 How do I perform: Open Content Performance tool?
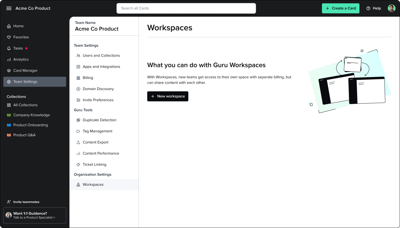104,153
